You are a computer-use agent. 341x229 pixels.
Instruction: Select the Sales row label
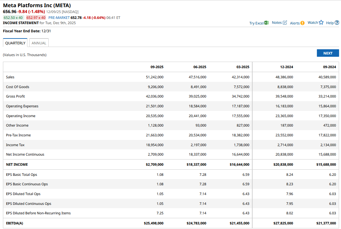click(10, 77)
